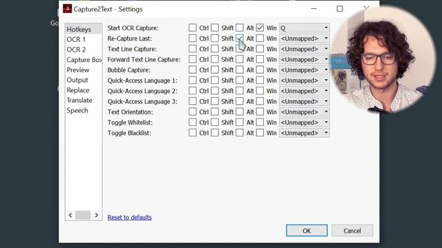Confirm settings with the OK button
Viewport: 442px width, 248px height.
(307, 231)
